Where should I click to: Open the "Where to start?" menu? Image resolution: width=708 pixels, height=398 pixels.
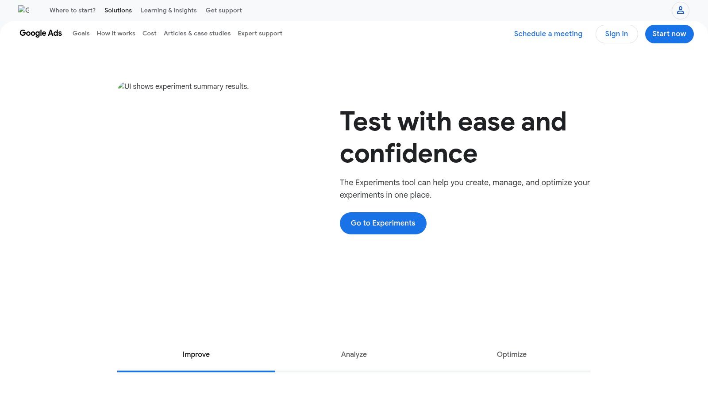click(x=72, y=10)
